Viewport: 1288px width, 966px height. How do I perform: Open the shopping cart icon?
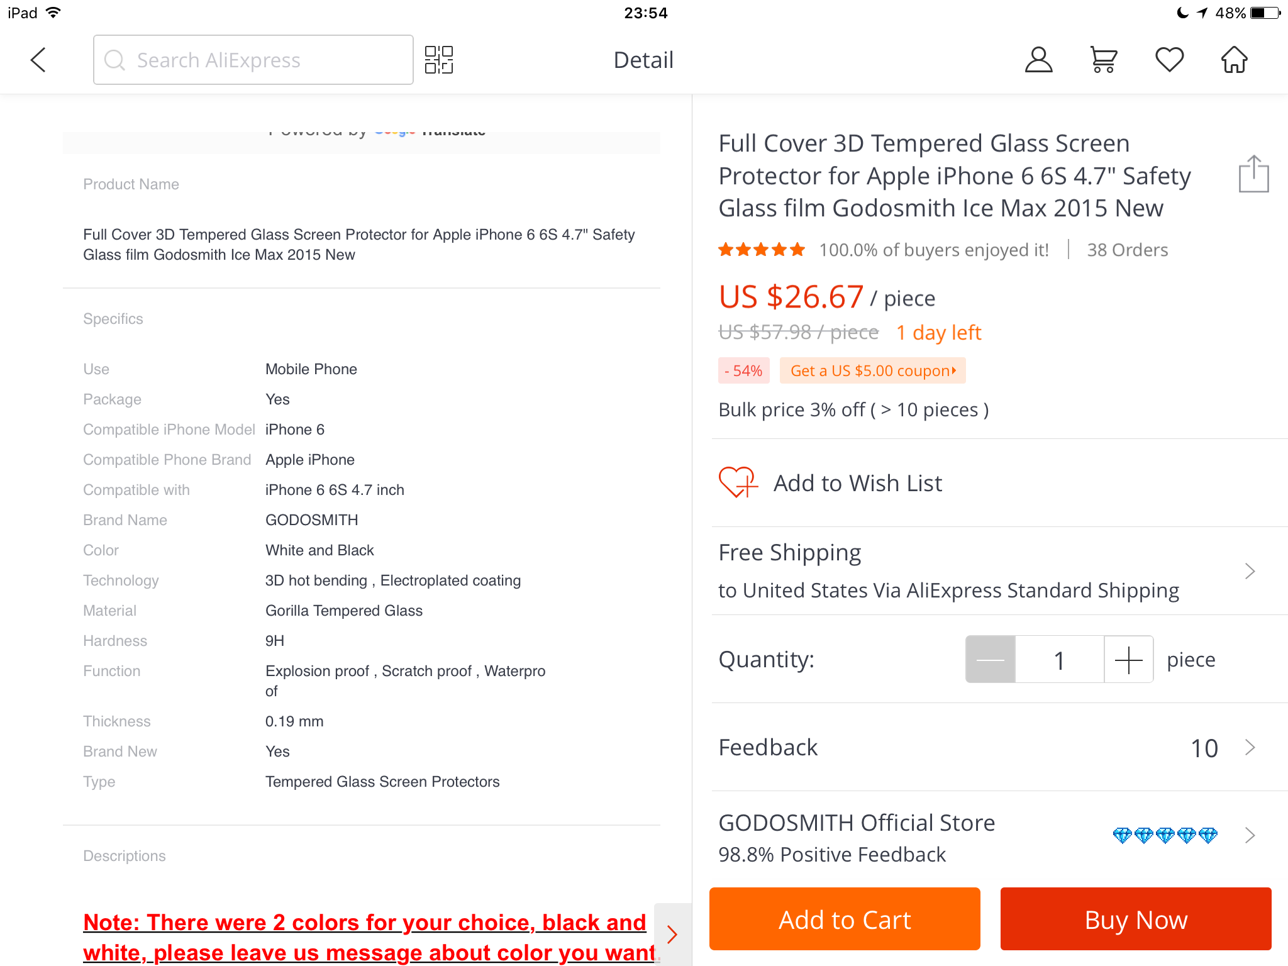[x=1103, y=60]
